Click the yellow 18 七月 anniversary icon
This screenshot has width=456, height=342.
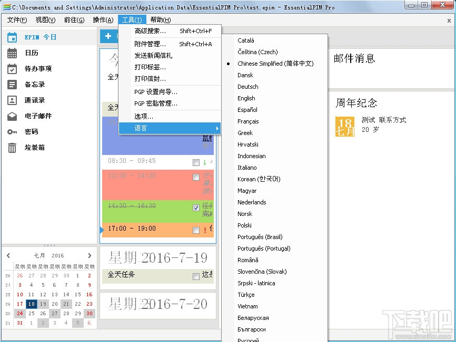[x=344, y=126]
